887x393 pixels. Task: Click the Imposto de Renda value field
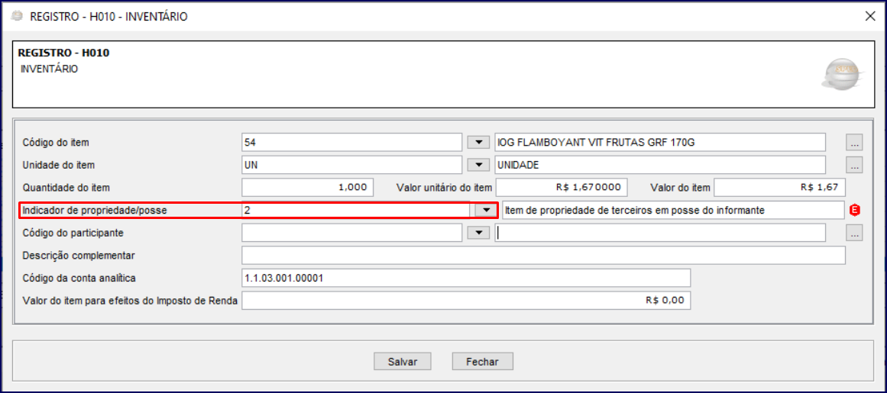466,301
